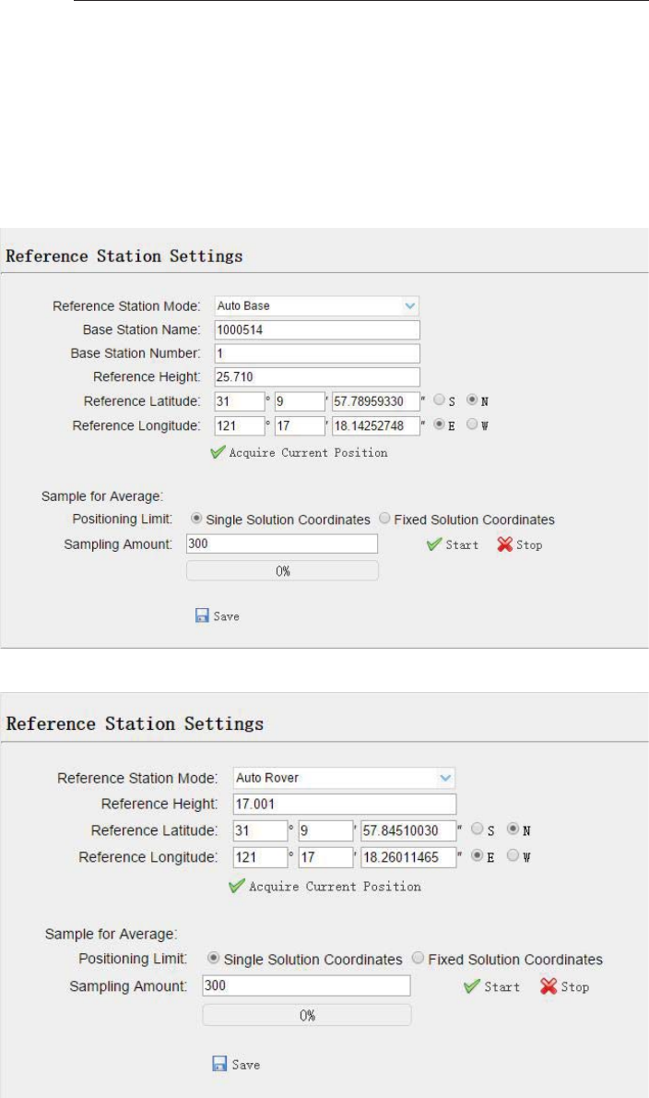Click red X Stop icon in Auto Rover panel

[x=549, y=986]
